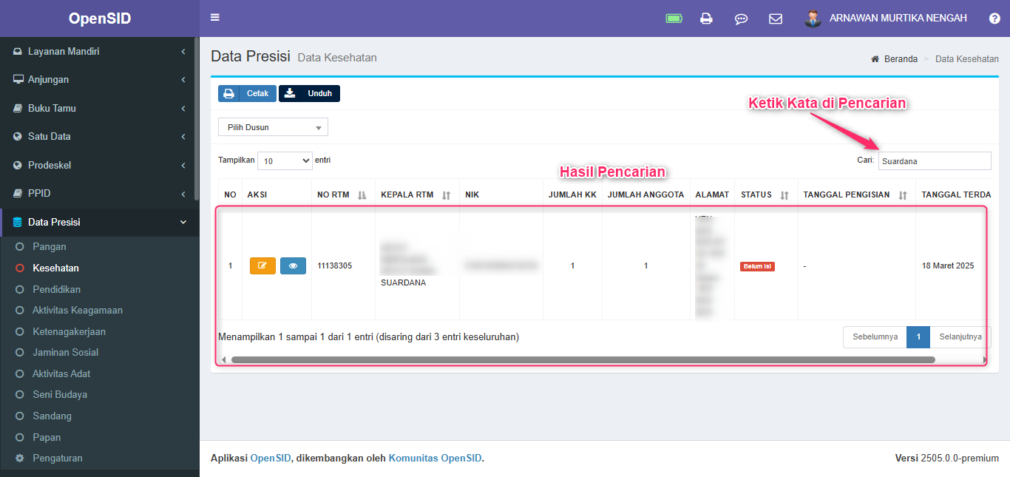Click the home icon beside Beranda breadcrumb
The height and width of the screenshot is (477, 1010).
(875, 59)
